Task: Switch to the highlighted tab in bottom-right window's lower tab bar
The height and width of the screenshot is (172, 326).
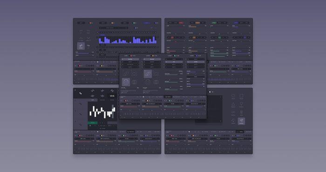Action: tap(240, 131)
